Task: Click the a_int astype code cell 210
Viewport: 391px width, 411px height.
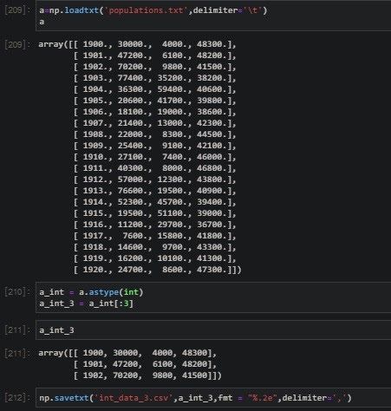Action: click(x=213, y=297)
